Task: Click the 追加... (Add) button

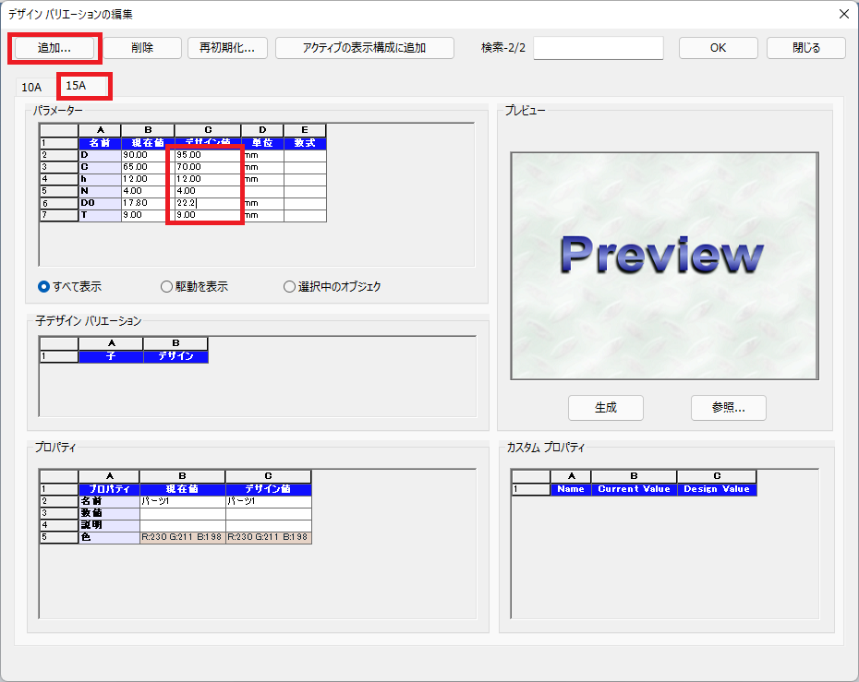Action: [54, 48]
